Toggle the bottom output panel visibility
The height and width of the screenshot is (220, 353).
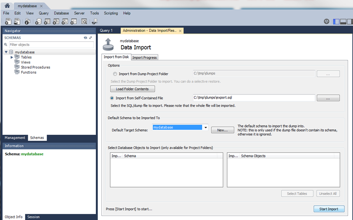coord(342,21)
